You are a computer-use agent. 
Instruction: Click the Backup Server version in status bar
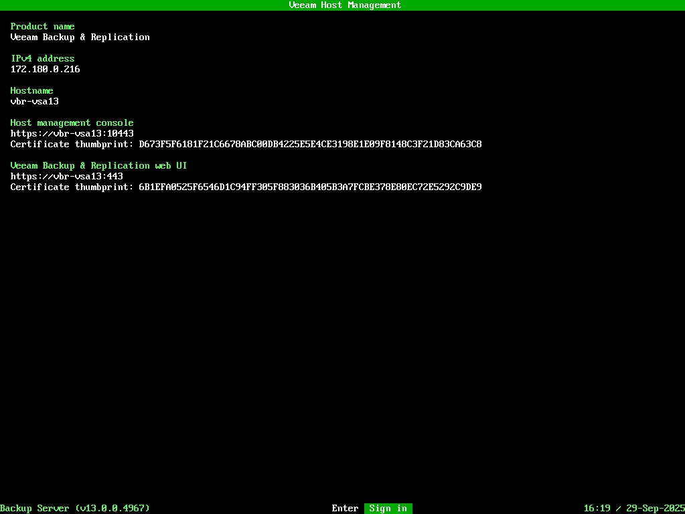(x=74, y=509)
